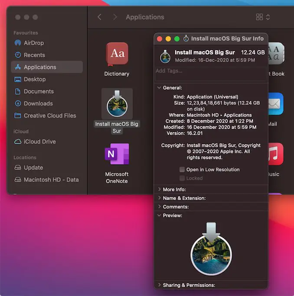Viewport: 294px width, 296px height.
Task: Expand the Name & Extension section
Action: (x=159, y=198)
